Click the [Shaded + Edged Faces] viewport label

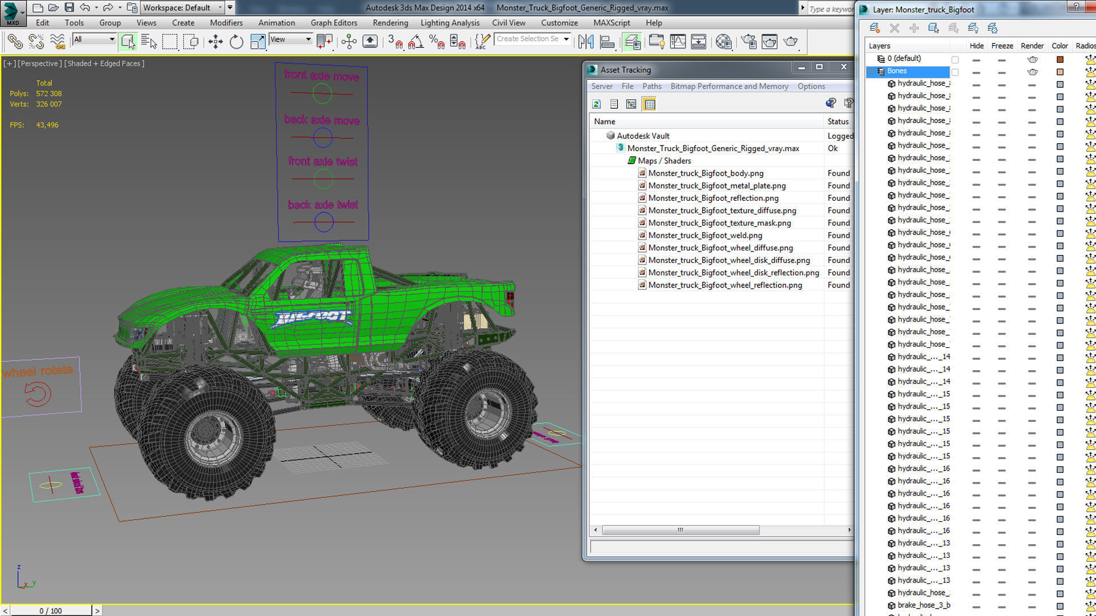coord(104,63)
